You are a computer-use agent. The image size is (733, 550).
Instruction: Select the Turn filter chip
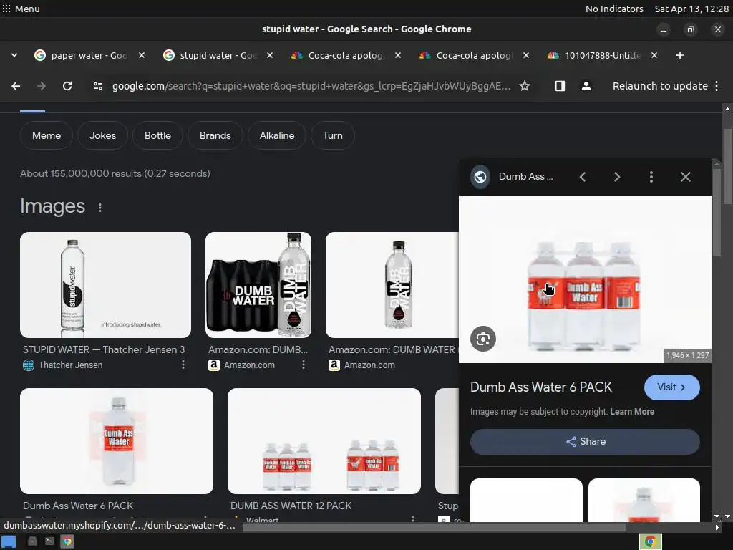click(332, 135)
